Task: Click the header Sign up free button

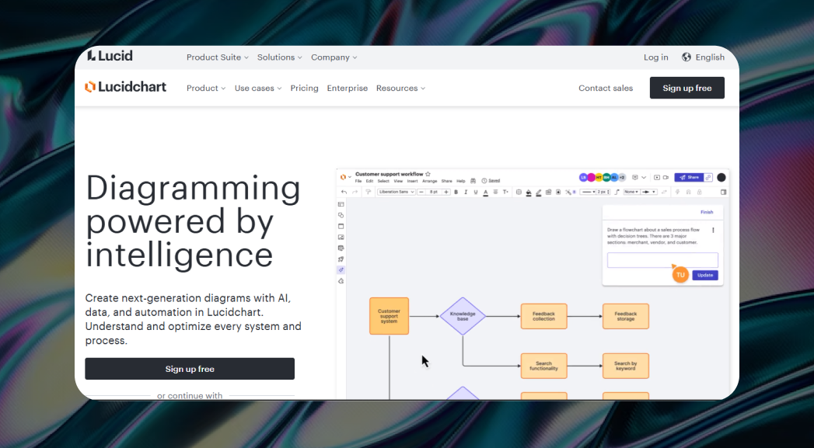Action: (686, 88)
